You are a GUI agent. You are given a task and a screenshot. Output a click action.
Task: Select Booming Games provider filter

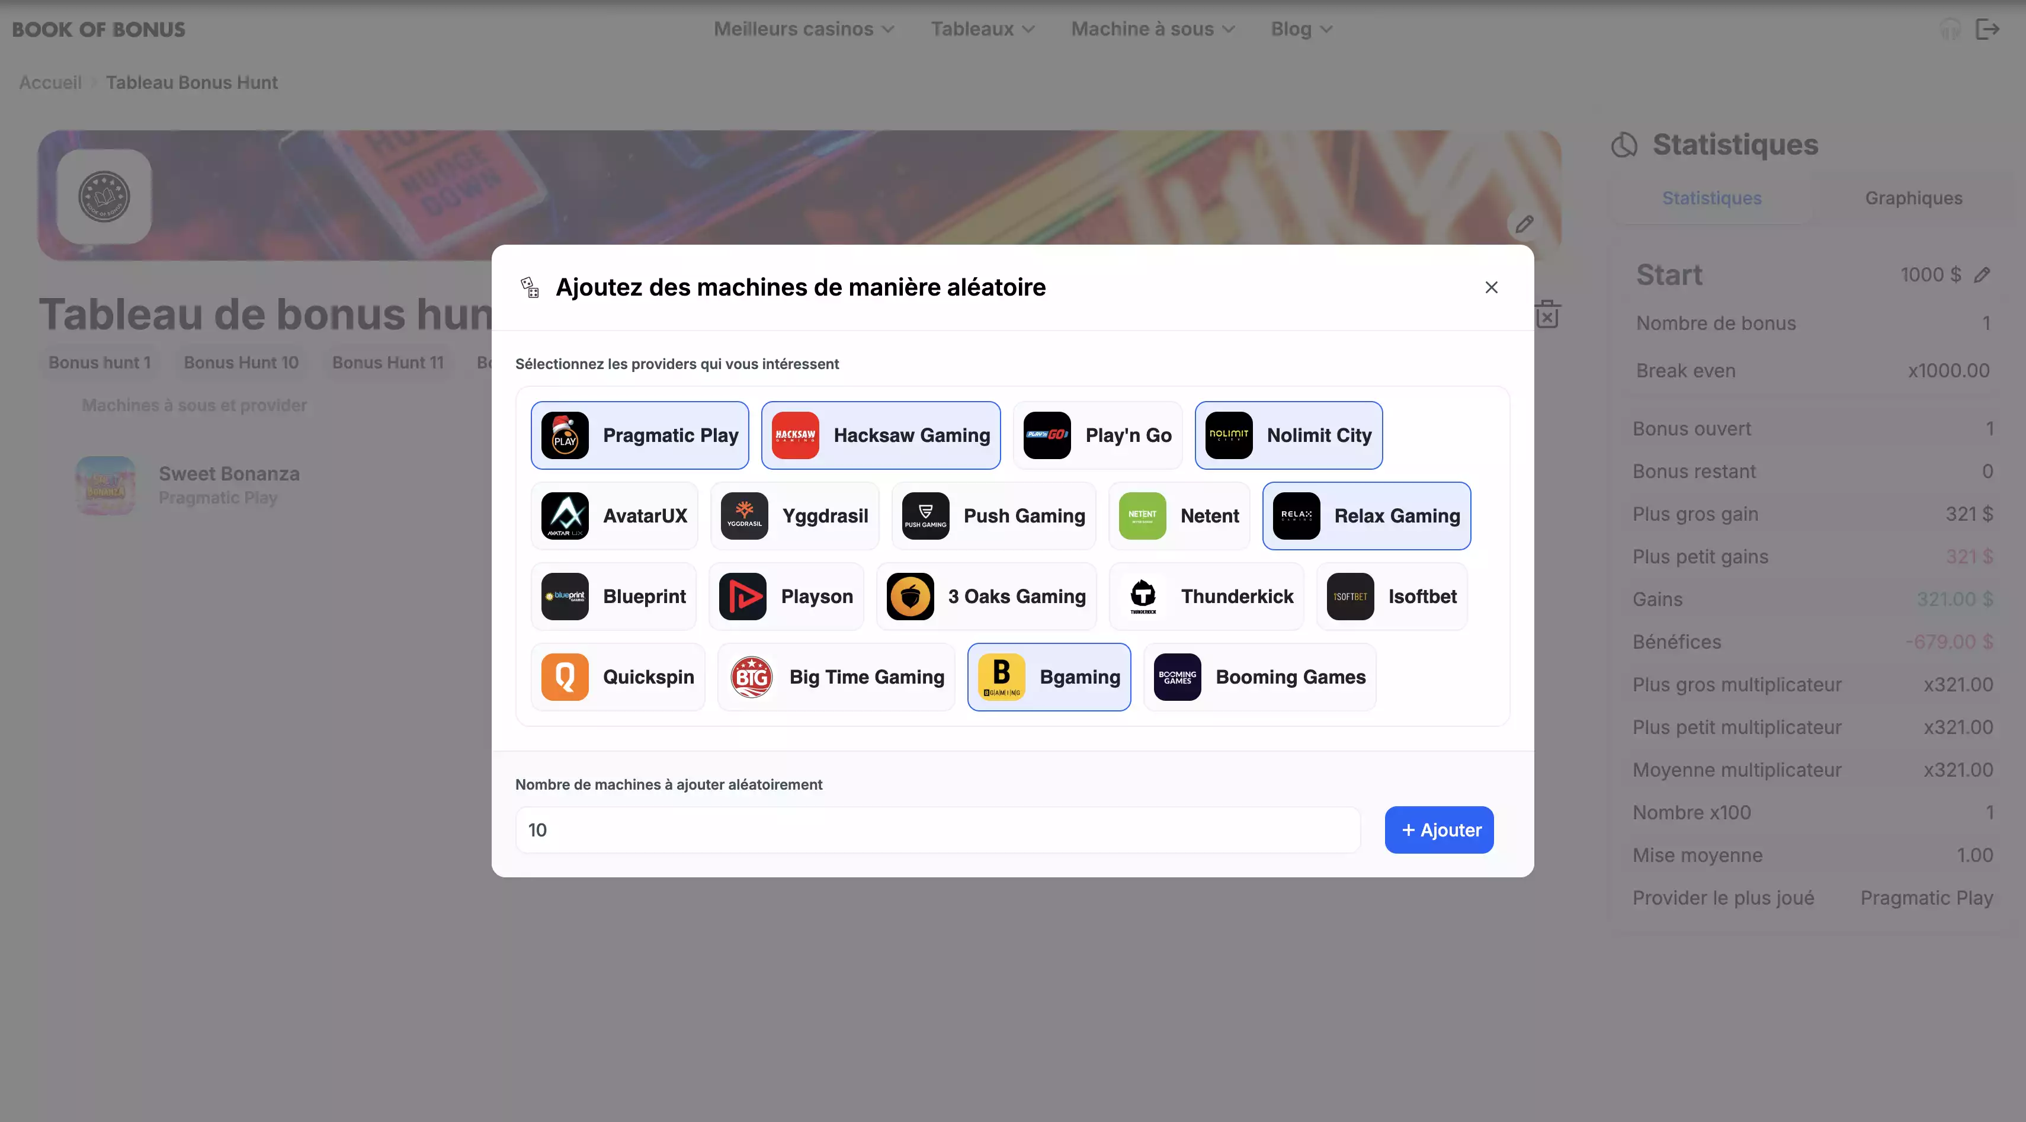[x=1259, y=677]
